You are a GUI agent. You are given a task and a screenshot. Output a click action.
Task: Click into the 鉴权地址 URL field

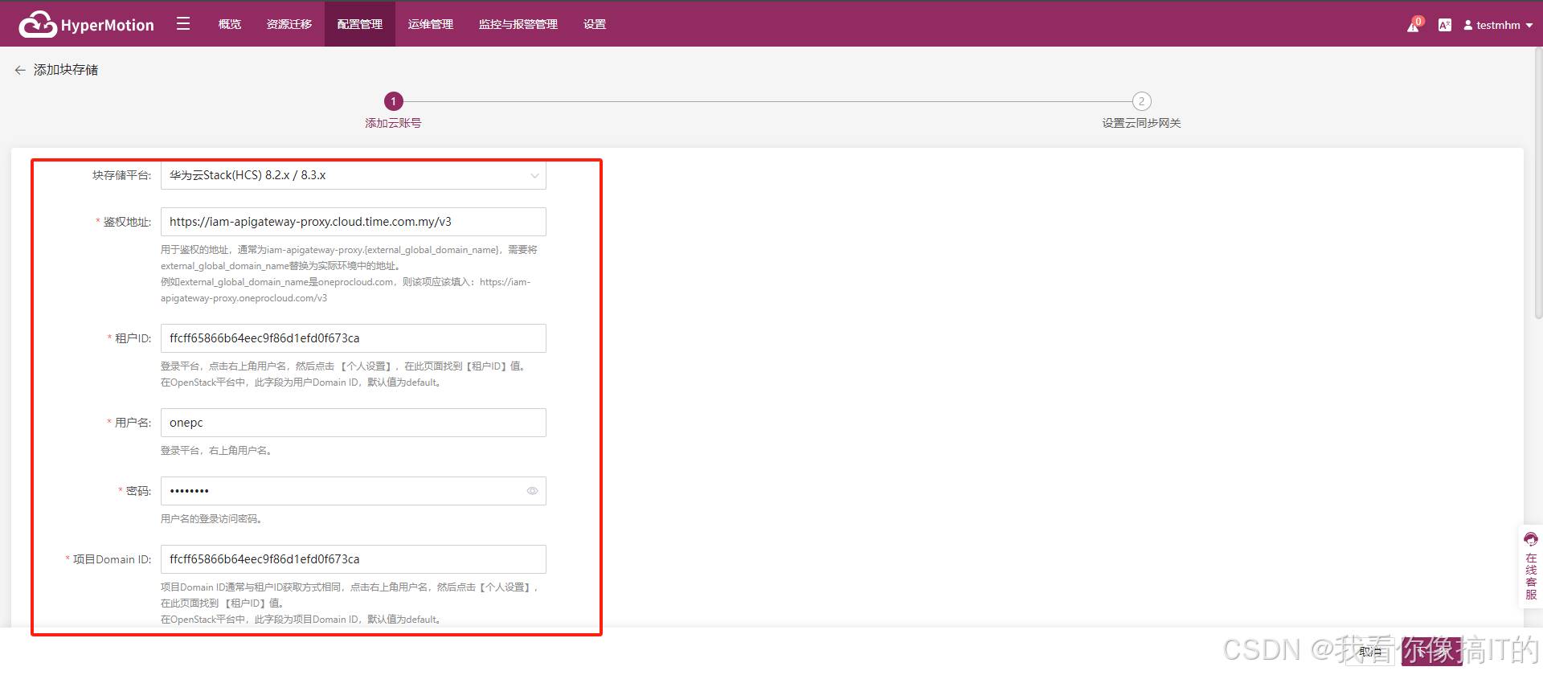pos(354,222)
